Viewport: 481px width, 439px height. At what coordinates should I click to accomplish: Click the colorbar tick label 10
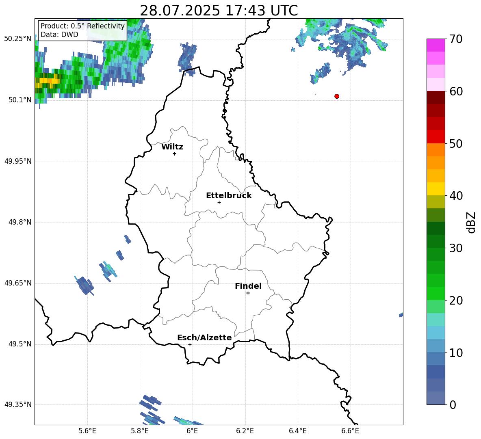[456, 353]
